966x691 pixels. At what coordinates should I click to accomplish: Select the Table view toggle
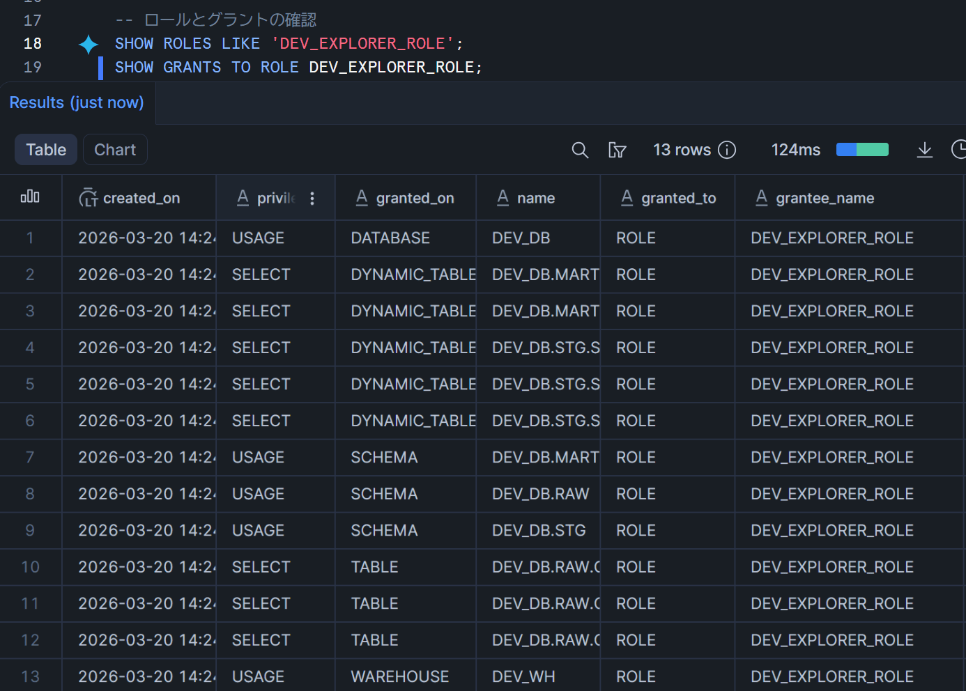pos(46,150)
